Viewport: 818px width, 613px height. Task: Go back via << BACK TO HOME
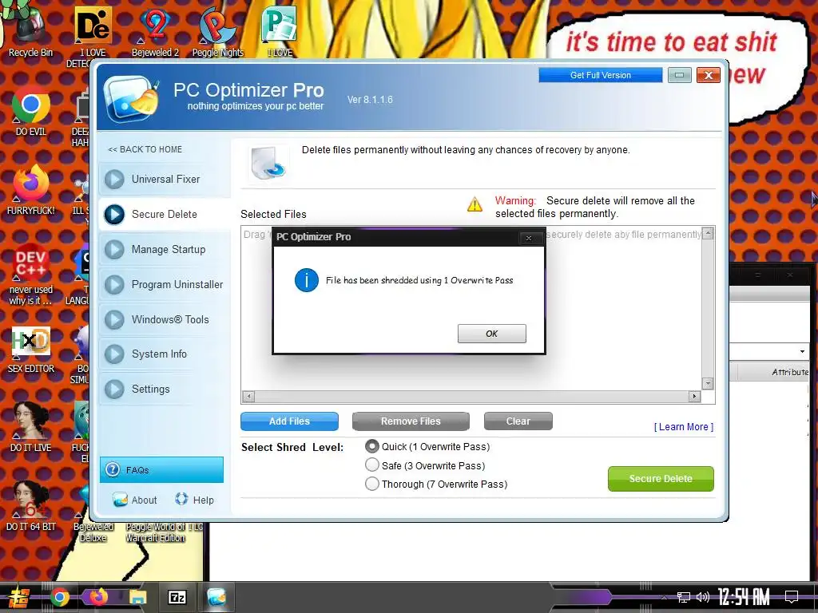145,149
